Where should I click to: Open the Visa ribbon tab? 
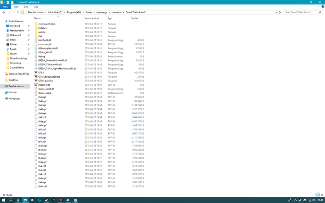[36, 7]
